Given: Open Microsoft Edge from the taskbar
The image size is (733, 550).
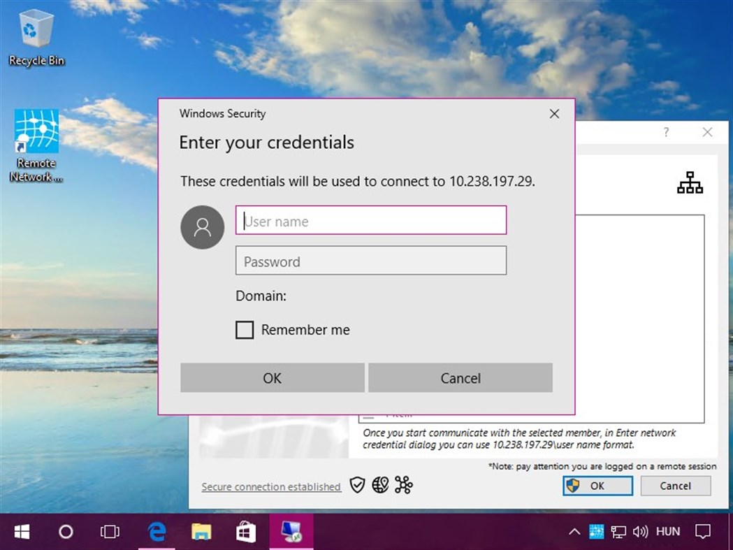Looking at the screenshot, I should coord(155,531).
